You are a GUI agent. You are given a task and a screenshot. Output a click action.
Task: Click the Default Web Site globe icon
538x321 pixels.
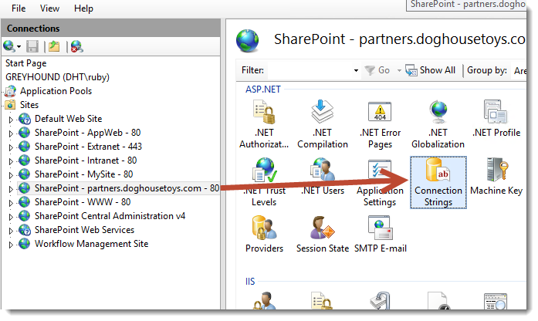25,119
